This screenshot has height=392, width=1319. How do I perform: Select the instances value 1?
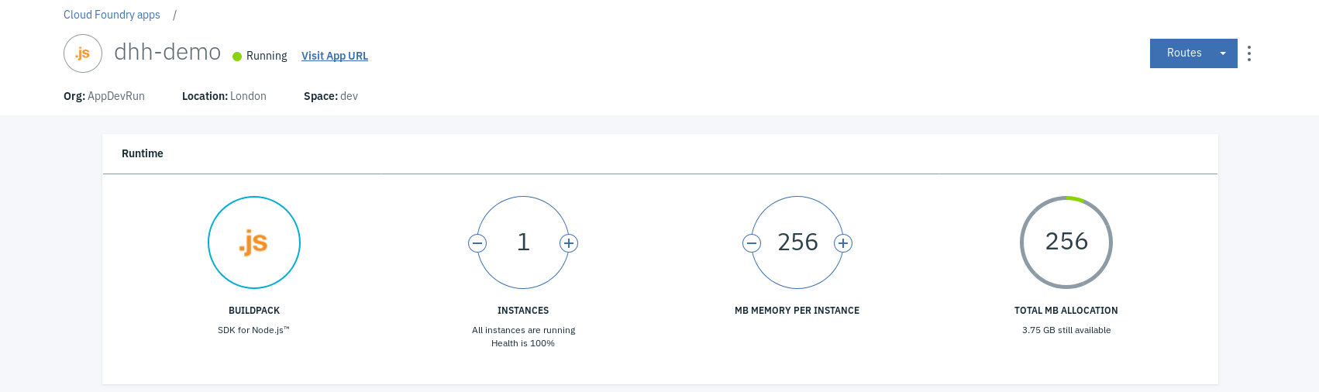click(523, 242)
